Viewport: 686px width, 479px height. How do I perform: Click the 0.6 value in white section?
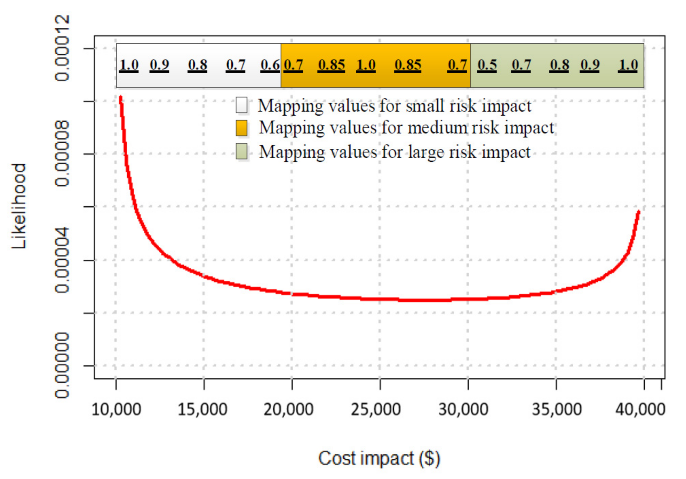point(270,65)
